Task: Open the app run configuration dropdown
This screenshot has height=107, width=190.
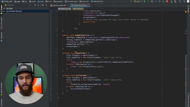Action: click(x=138, y=1)
